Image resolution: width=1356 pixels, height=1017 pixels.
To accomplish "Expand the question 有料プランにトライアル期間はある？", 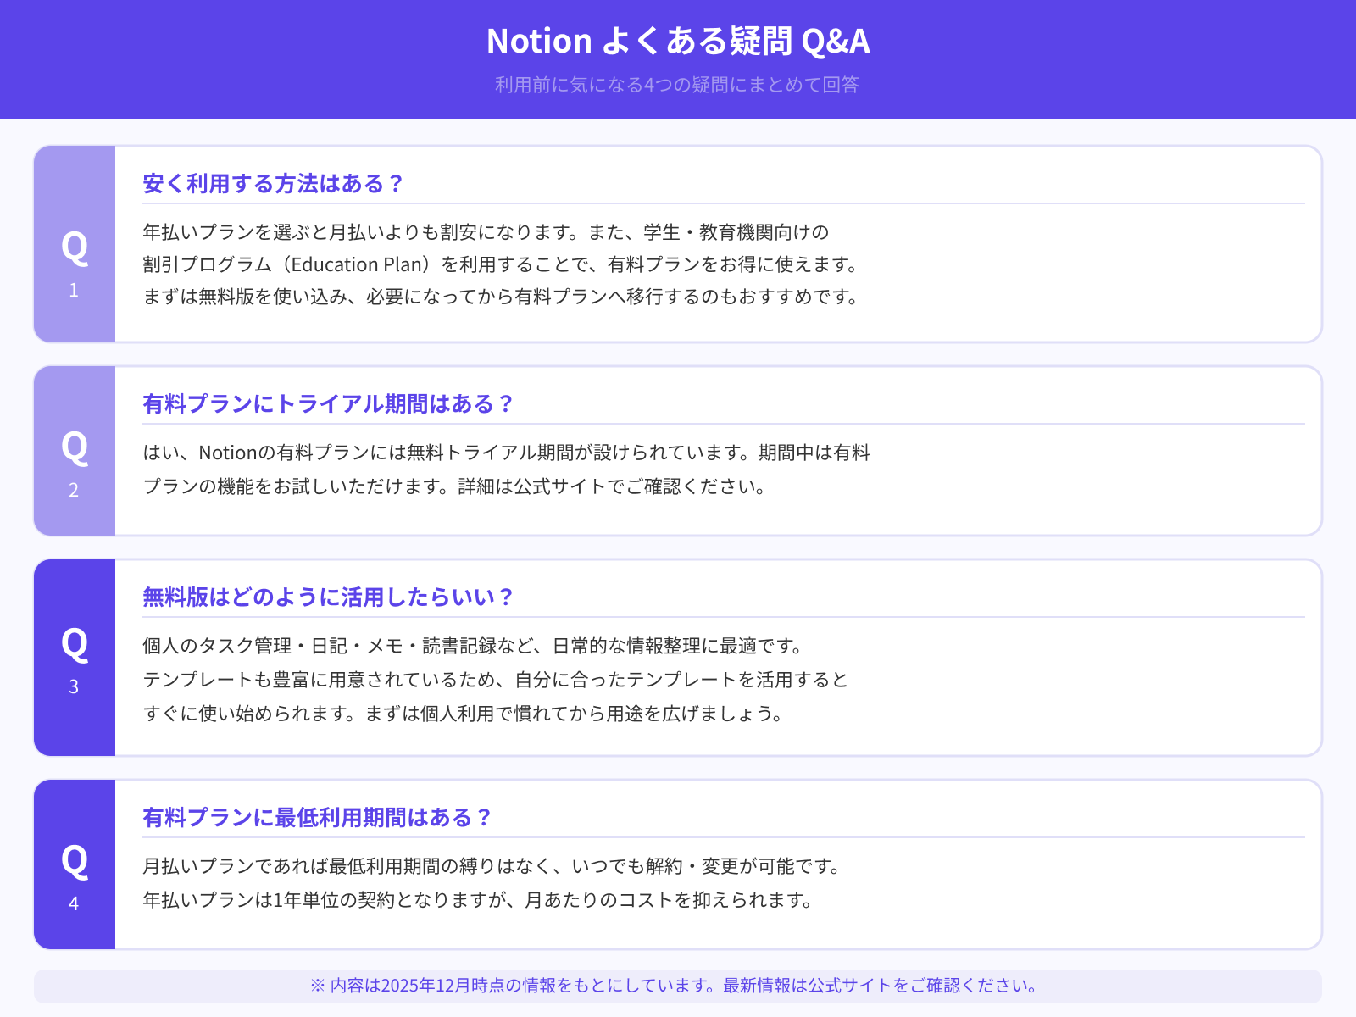I will pos(329,404).
